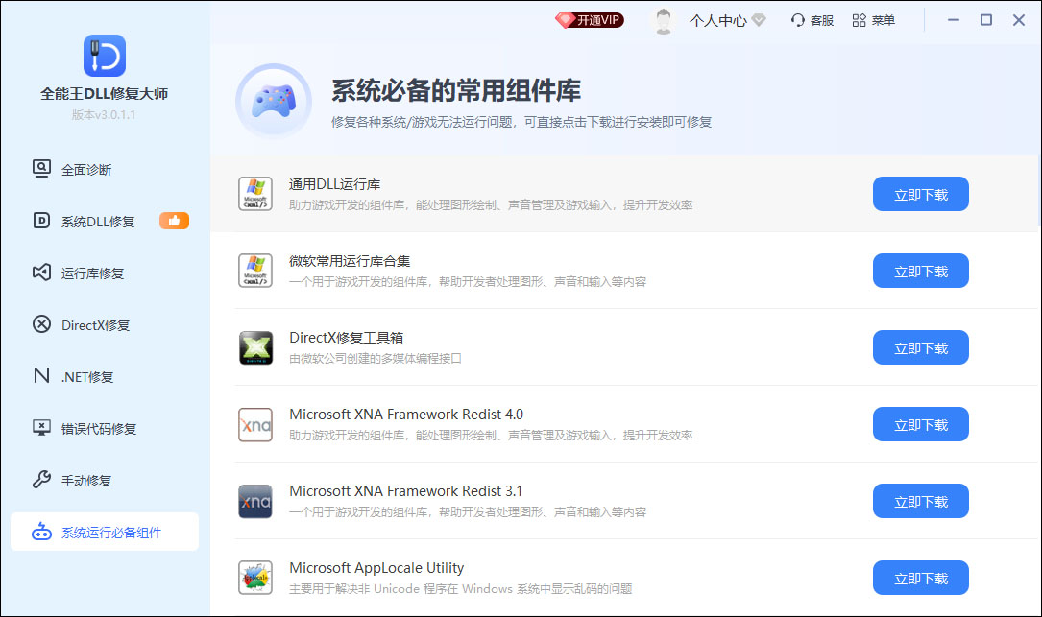
Task: Click Microsoft XNA Framework Redist 3.1 title
Action: point(406,491)
